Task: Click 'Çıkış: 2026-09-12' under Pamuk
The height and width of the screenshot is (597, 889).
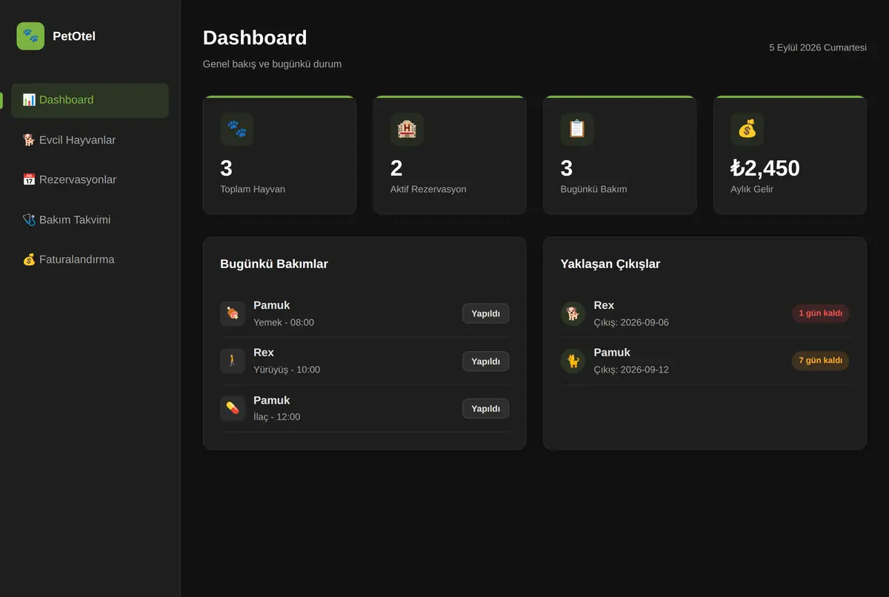Action: click(631, 370)
